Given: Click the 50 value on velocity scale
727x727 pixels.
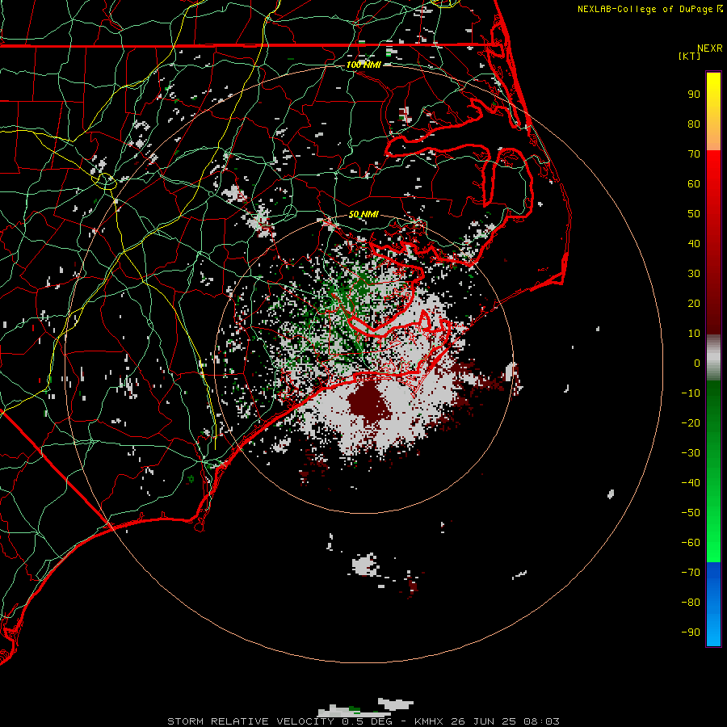Looking at the screenshot, I should tap(694, 214).
